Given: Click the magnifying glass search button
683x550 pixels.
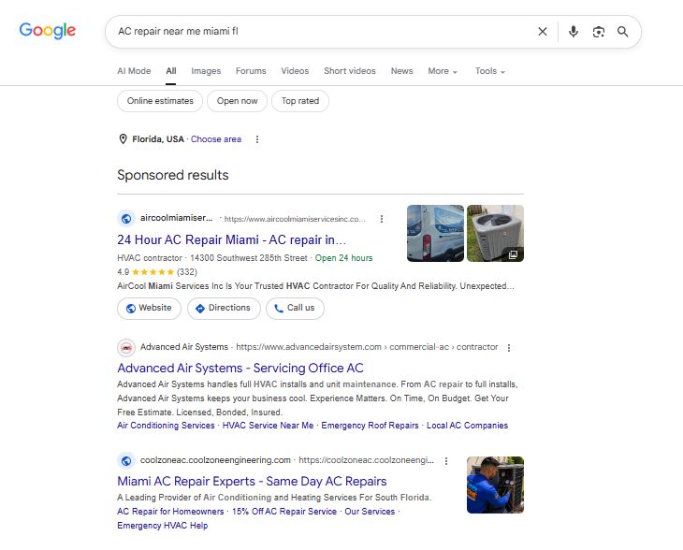Looking at the screenshot, I should [x=623, y=32].
